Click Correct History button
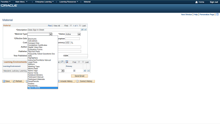Viewport: 220px width, 124px height. click(x=85, y=81)
